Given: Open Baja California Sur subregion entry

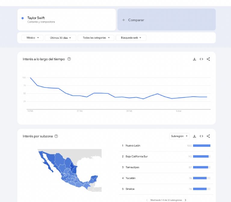Looking at the screenshot, I should coord(137,157).
